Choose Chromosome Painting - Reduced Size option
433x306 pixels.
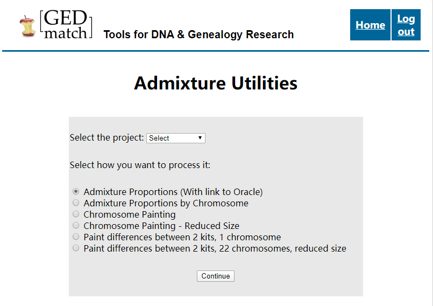[76, 226]
